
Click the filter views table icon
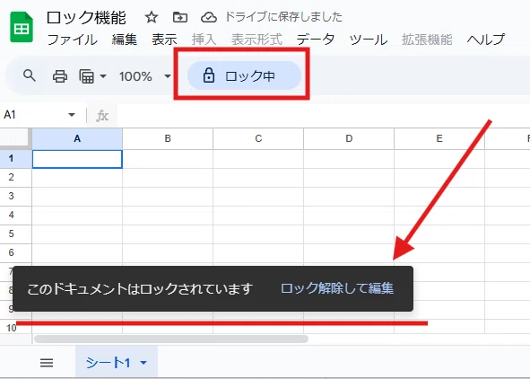(x=86, y=76)
